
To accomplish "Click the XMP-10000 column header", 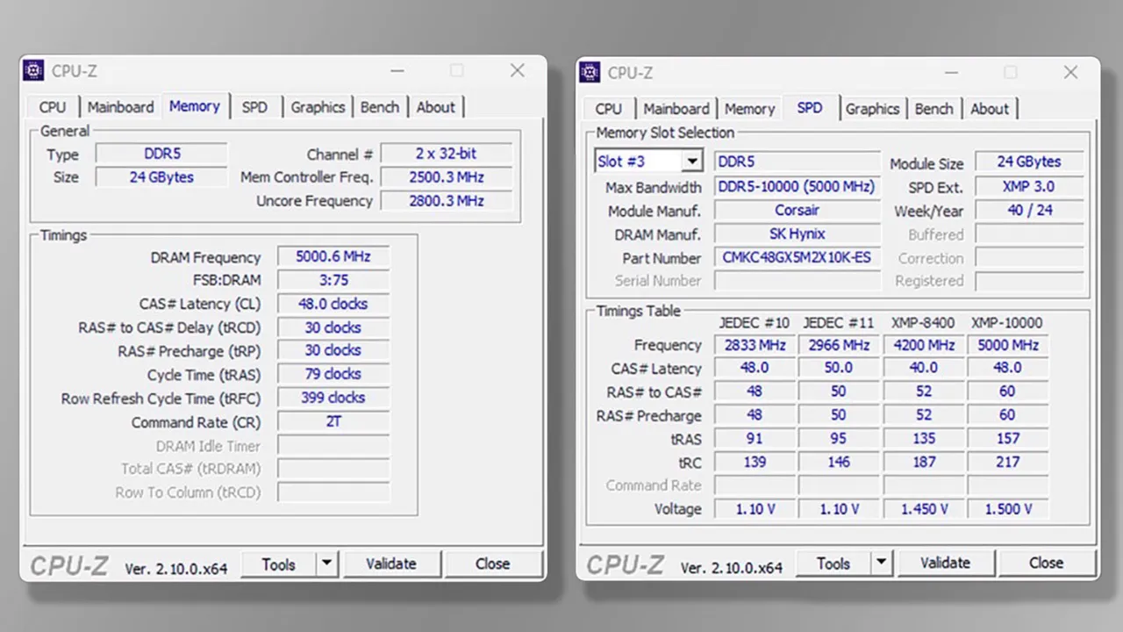I will tap(1007, 322).
